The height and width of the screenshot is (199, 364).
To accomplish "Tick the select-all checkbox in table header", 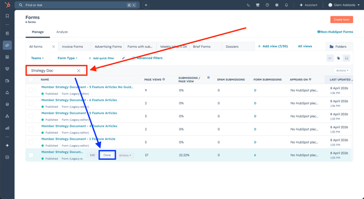I will [31, 79].
